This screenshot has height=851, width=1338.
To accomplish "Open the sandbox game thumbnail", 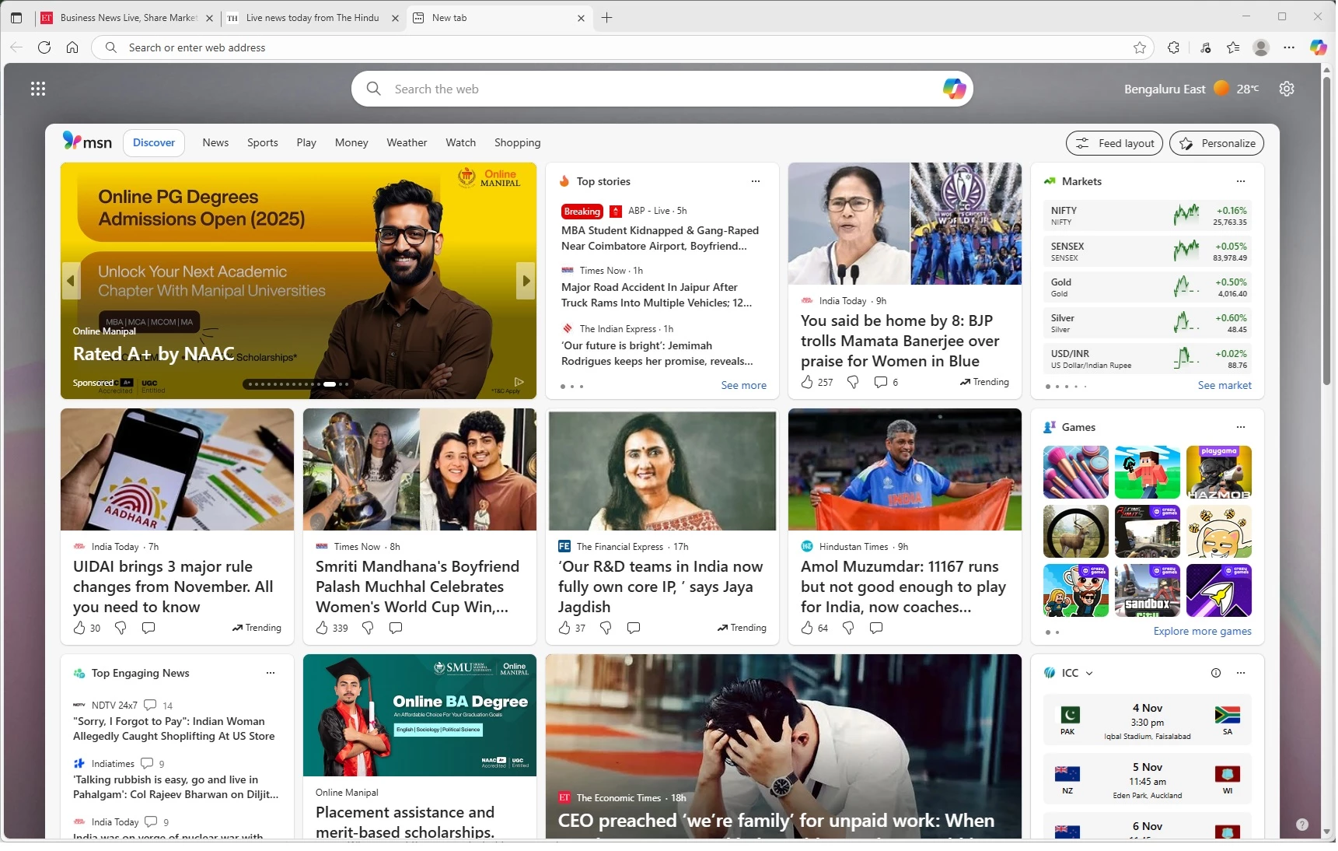I will click(1148, 590).
